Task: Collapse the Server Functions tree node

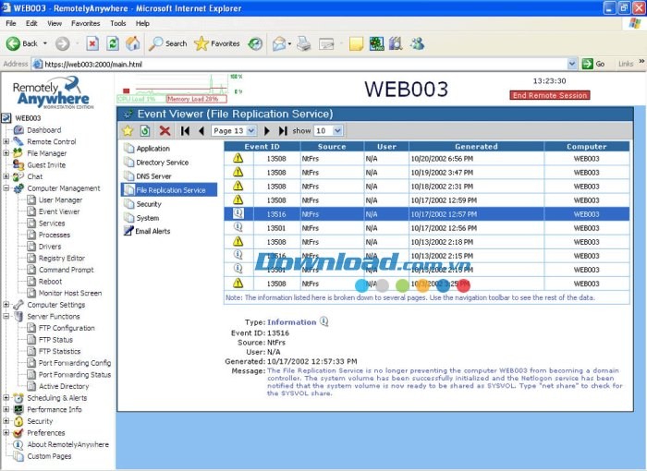Action: coord(6,316)
